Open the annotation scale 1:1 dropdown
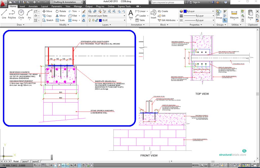The image size is (260, 168). click(x=215, y=165)
